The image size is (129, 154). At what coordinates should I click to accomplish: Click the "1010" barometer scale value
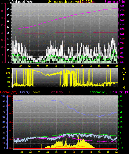coord(122,29)
